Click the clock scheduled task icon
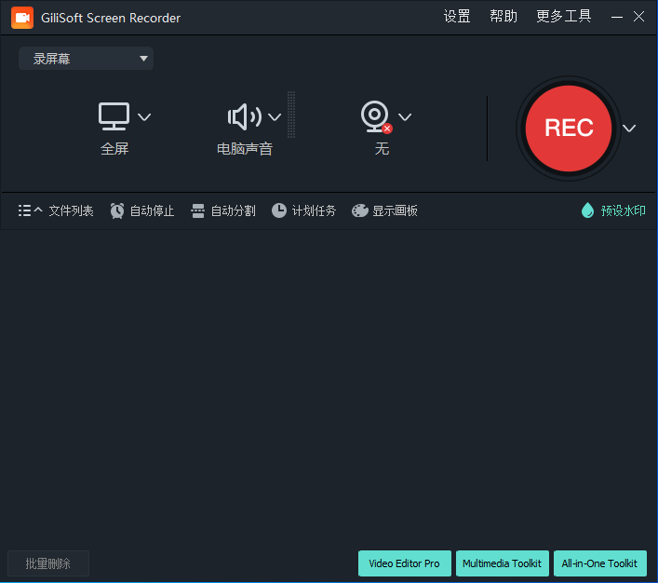 tap(279, 210)
